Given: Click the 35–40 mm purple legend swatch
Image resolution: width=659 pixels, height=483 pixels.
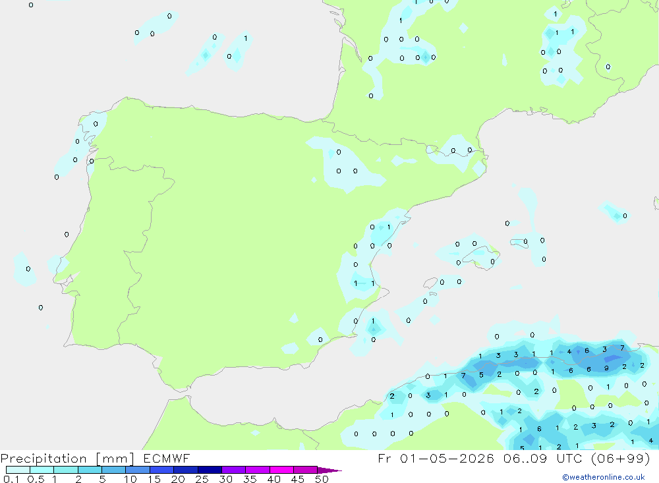Looking at the screenshot, I should (258, 470).
